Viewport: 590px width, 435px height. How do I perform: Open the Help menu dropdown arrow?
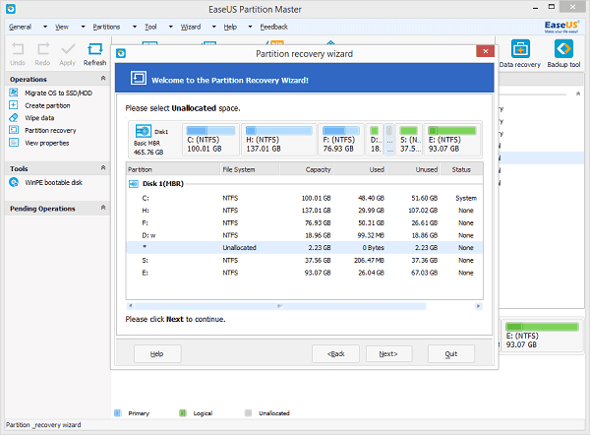click(x=250, y=27)
